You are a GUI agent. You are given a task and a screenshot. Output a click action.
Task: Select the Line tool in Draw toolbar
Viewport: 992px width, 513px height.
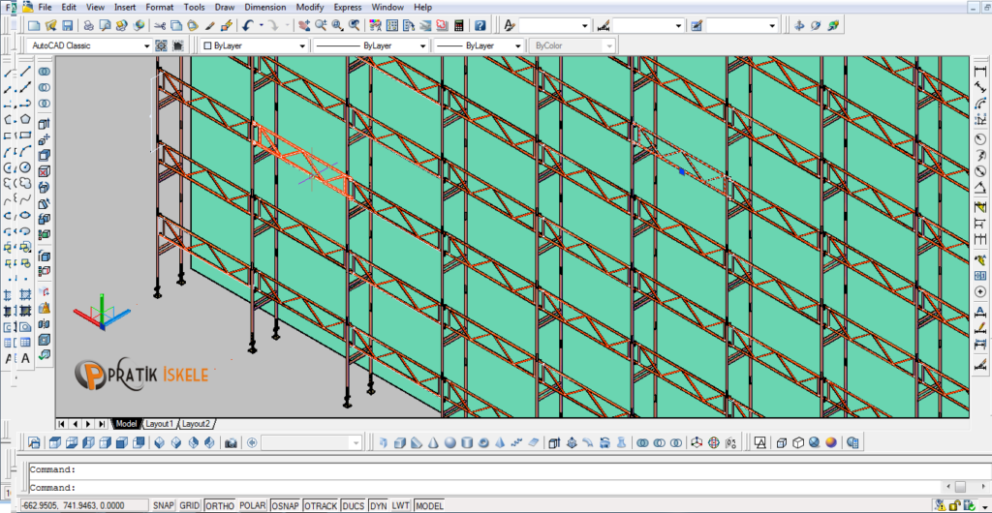[26, 72]
